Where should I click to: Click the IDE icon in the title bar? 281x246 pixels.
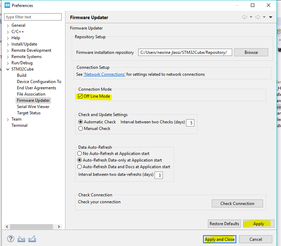(x=7, y=5)
